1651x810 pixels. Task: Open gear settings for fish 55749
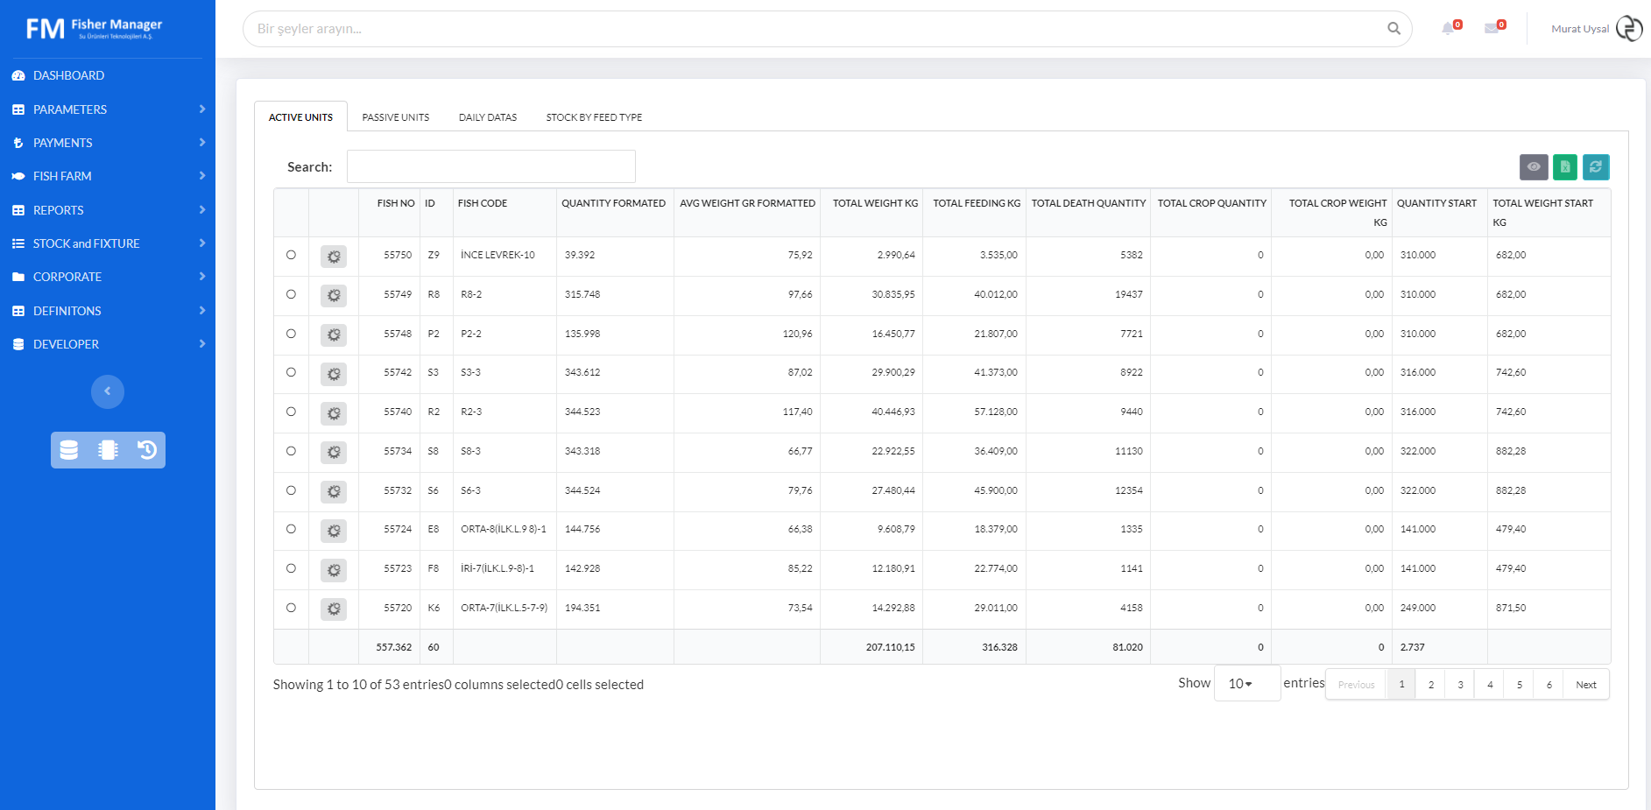[334, 296]
